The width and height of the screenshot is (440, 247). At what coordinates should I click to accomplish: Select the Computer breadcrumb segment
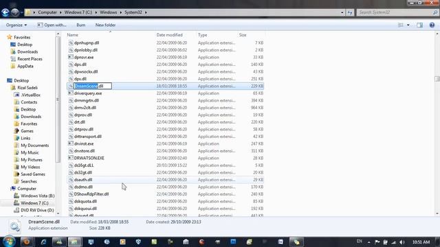47,12
